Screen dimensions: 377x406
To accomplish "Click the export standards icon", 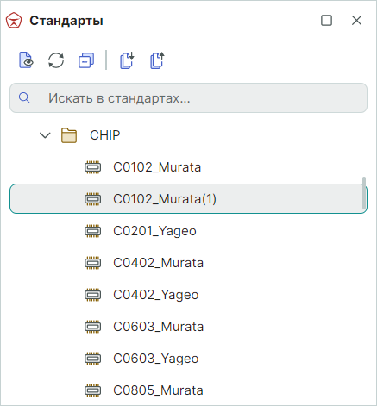I will (x=157, y=60).
